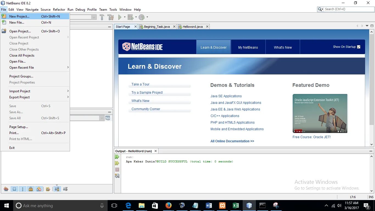Click the Stop square icon in Output
This screenshot has height=211, width=375.
pyautogui.click(x=117, y=170)
